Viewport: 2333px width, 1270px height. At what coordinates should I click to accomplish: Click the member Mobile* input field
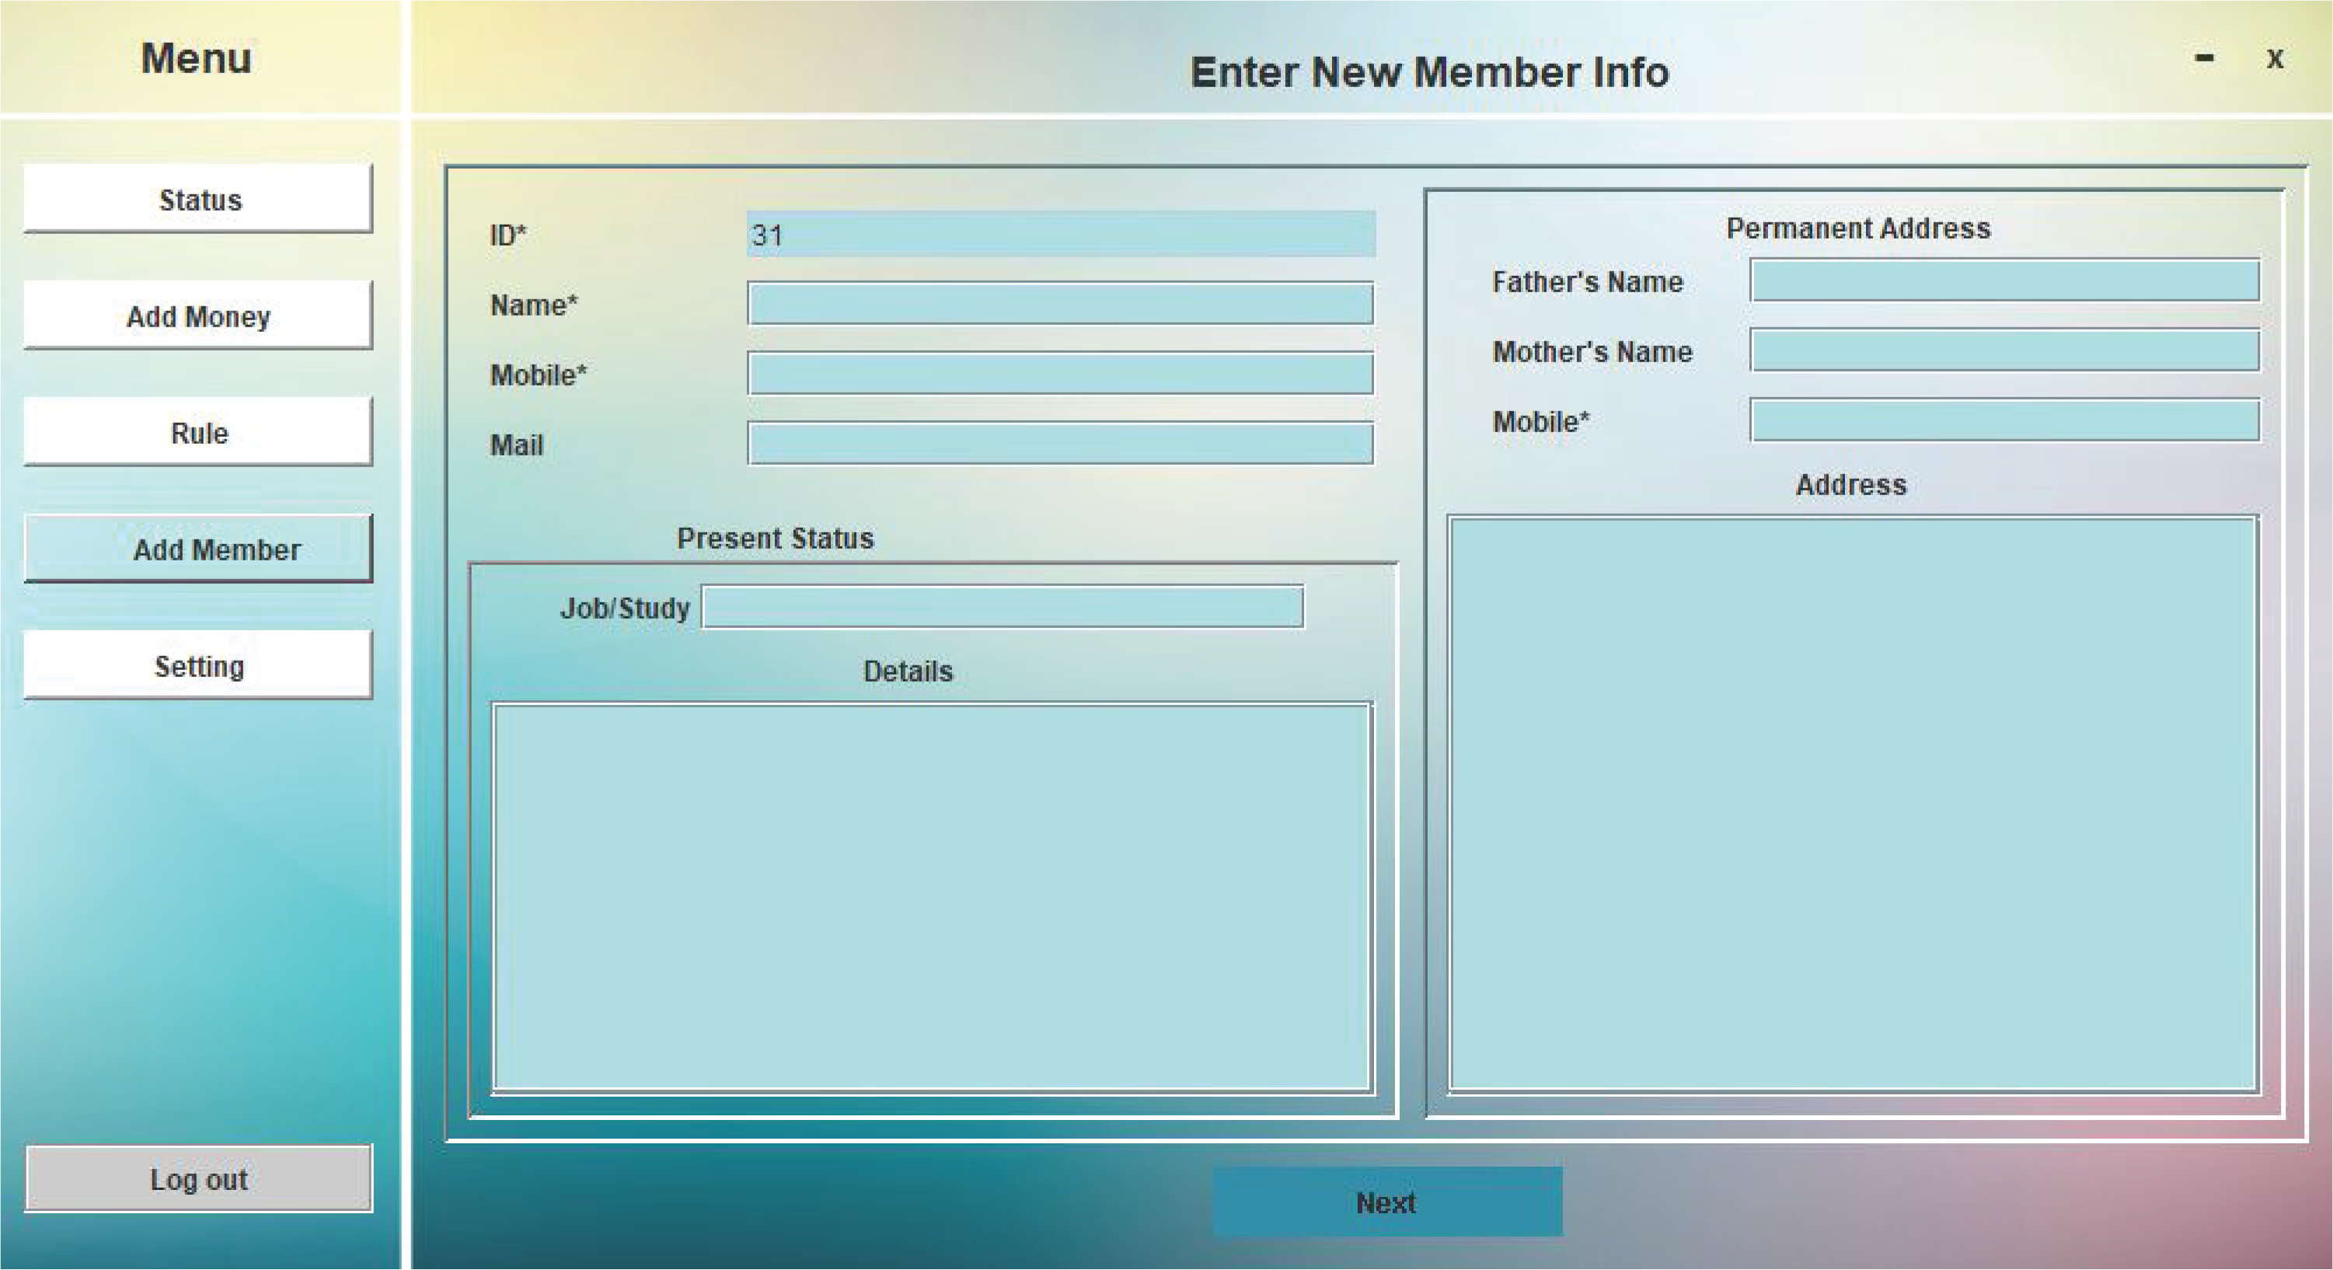[x=1059, y=374]
